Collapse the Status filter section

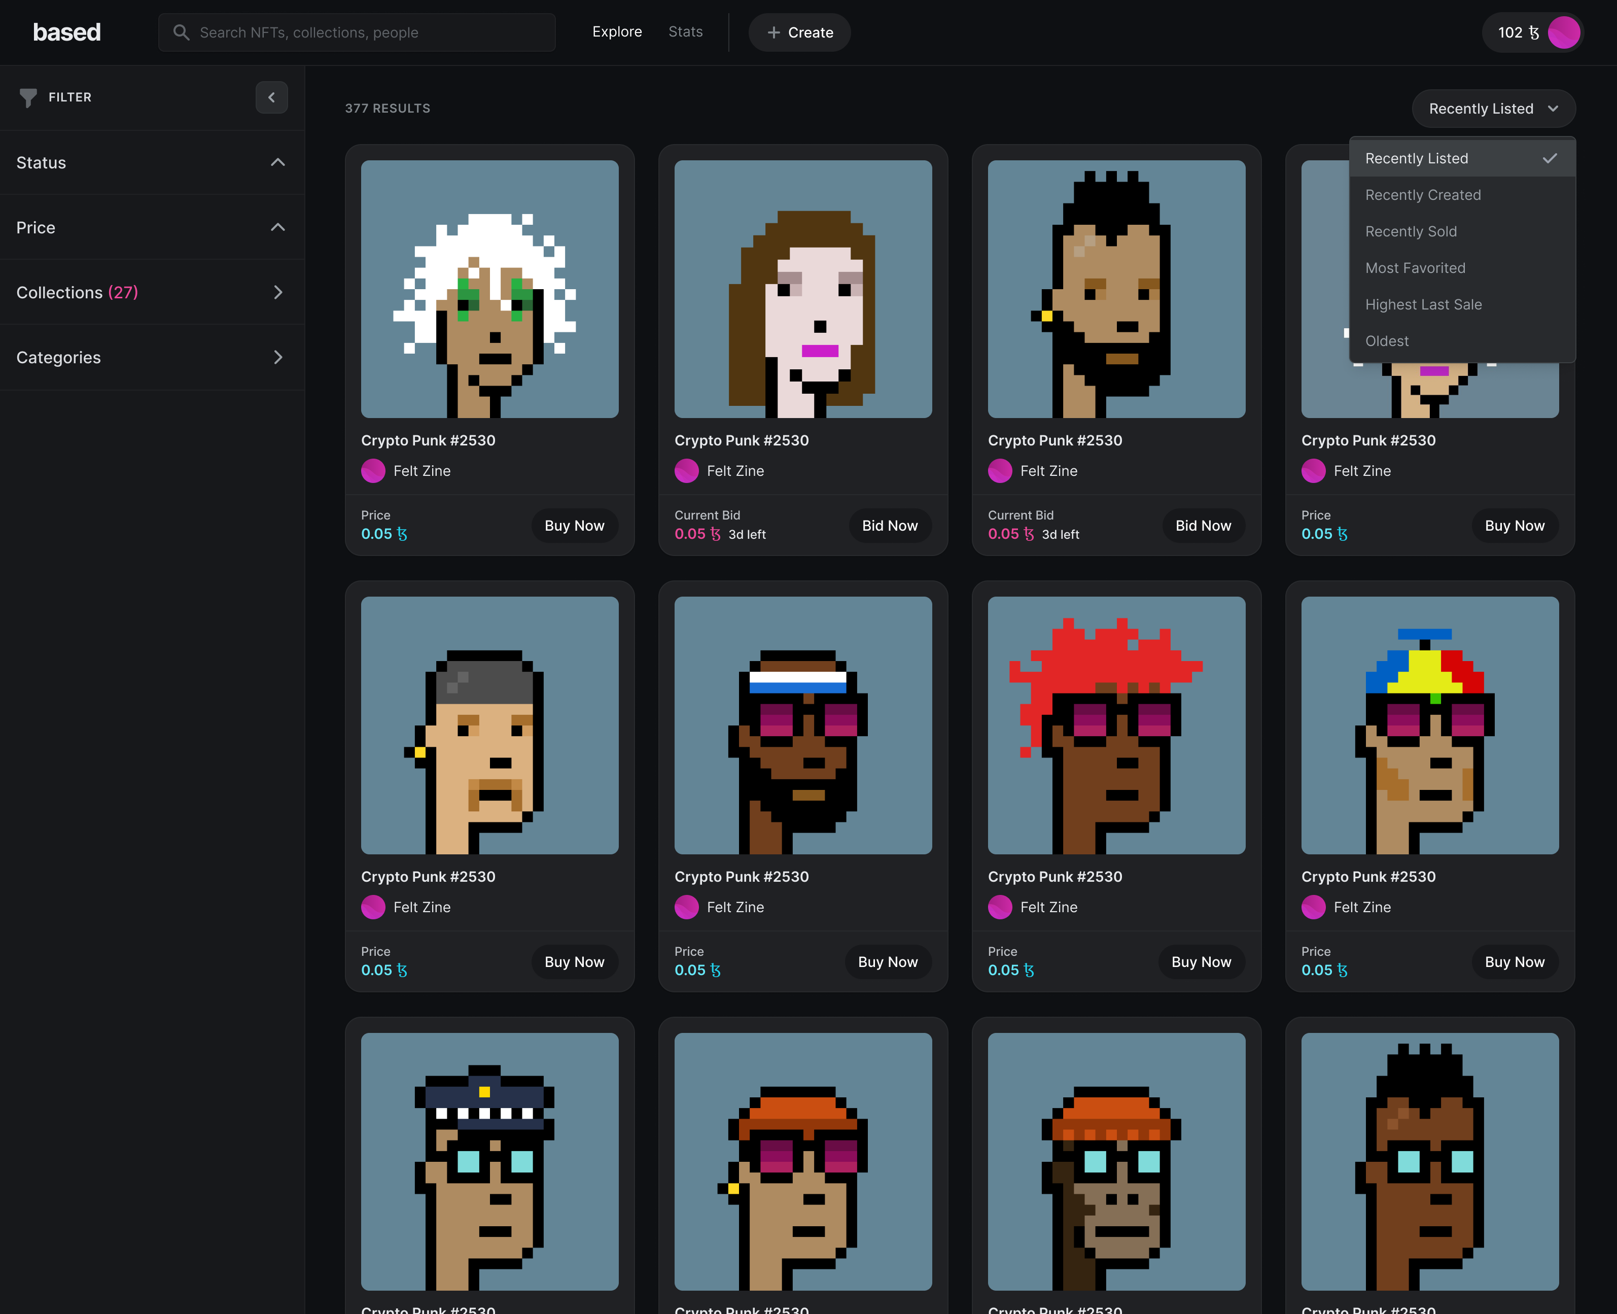coord(152,163)
